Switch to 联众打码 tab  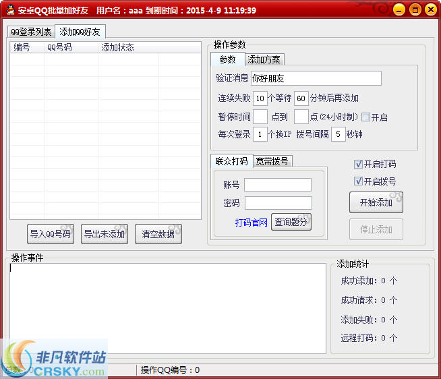(x=231, y=161)
